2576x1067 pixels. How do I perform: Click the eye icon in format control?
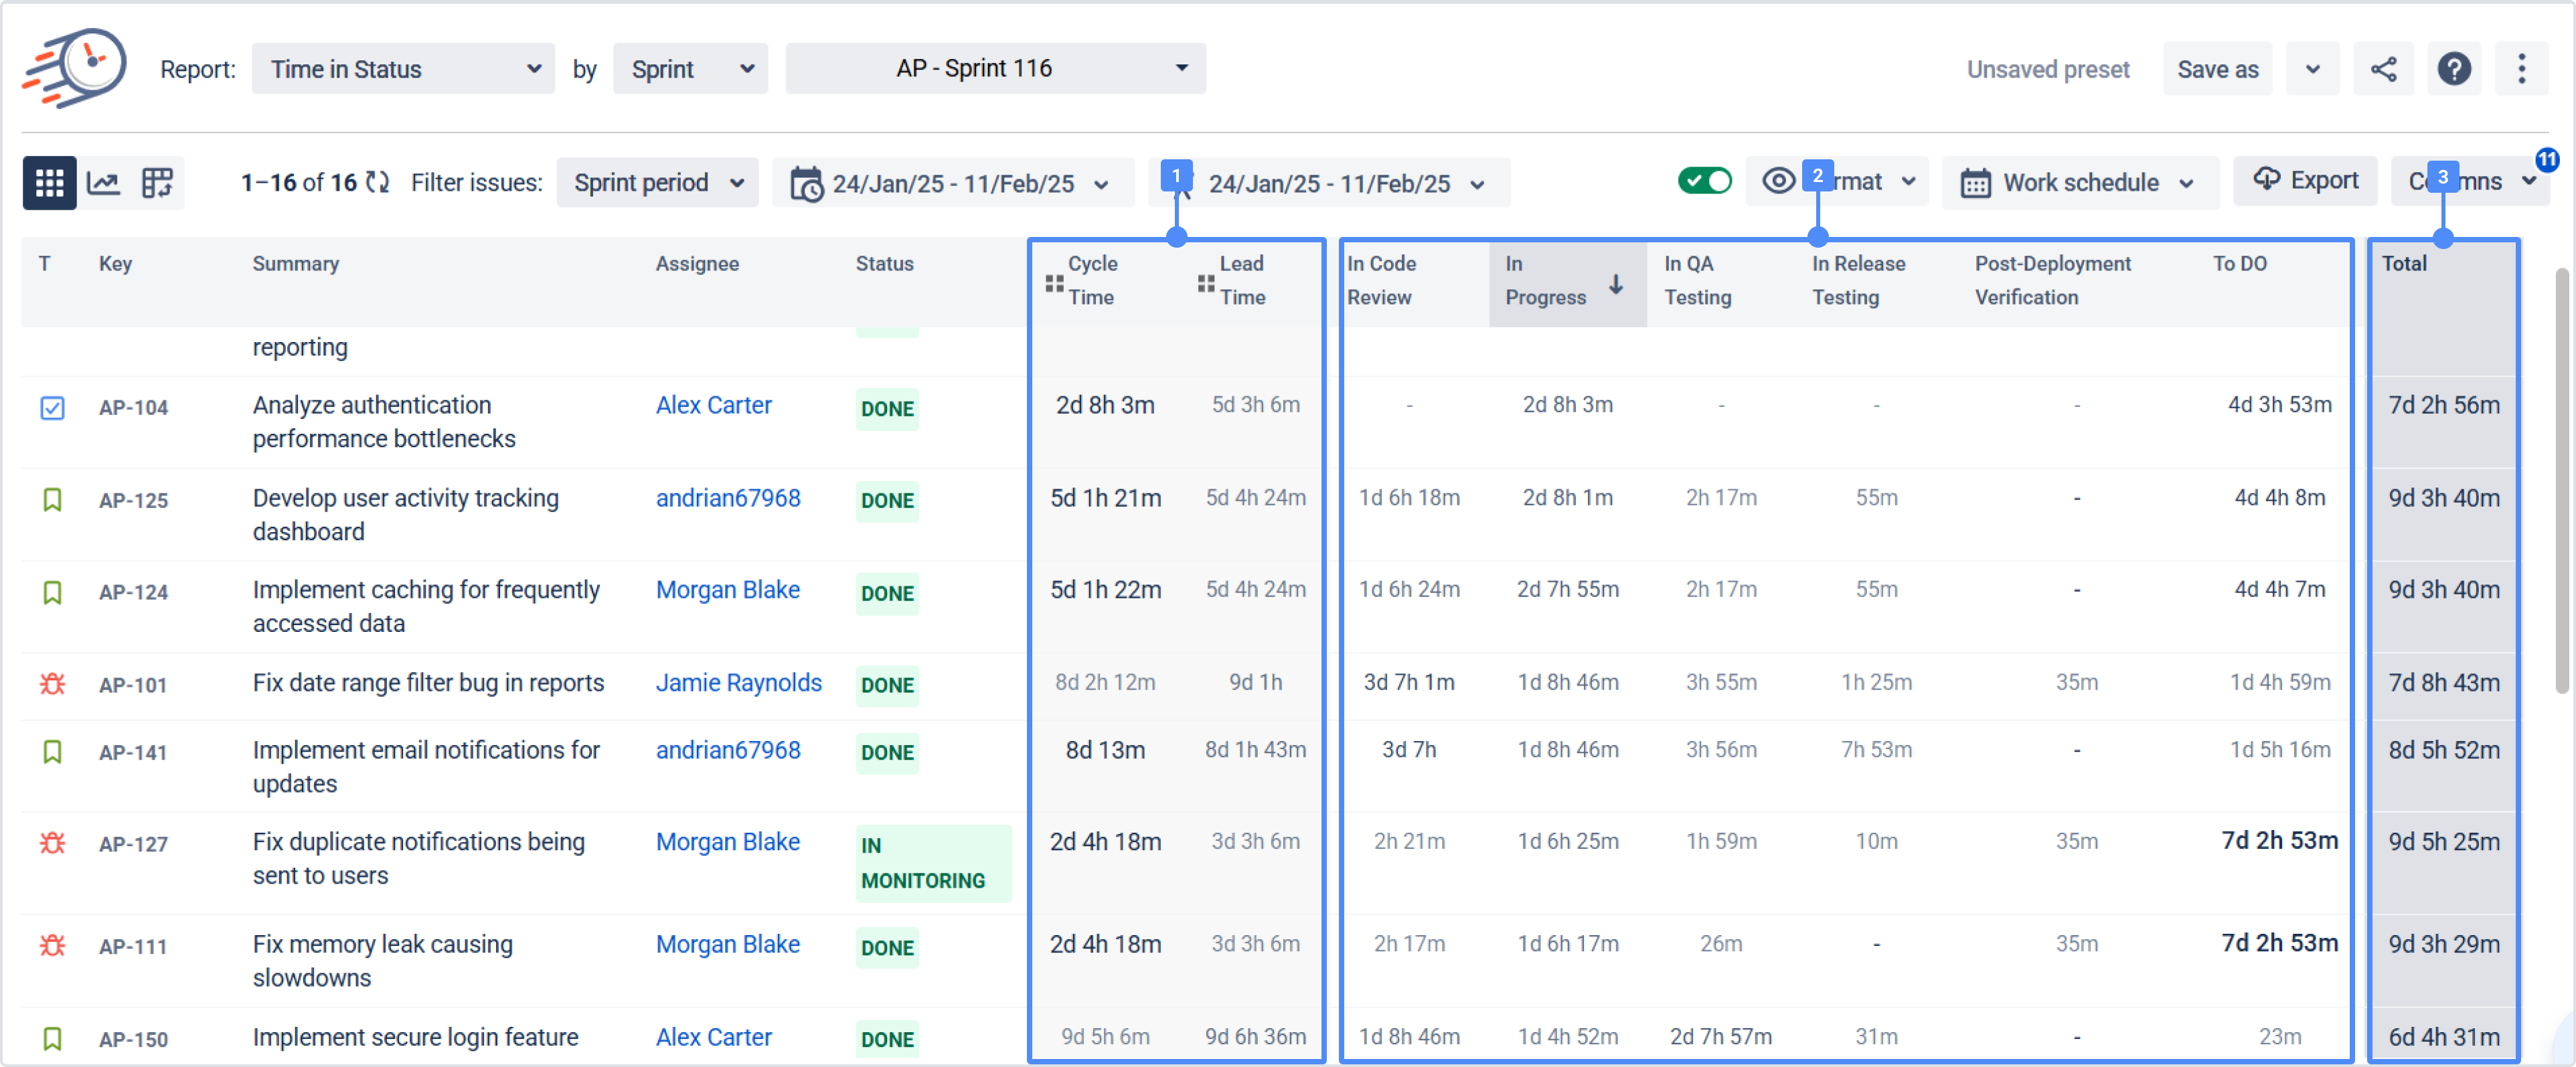pyautogui.click(x=1778, y=181)
